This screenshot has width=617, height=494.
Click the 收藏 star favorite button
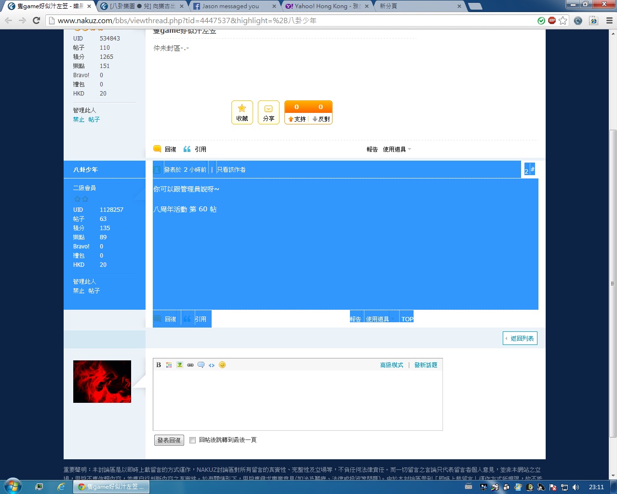coord(242,112)
